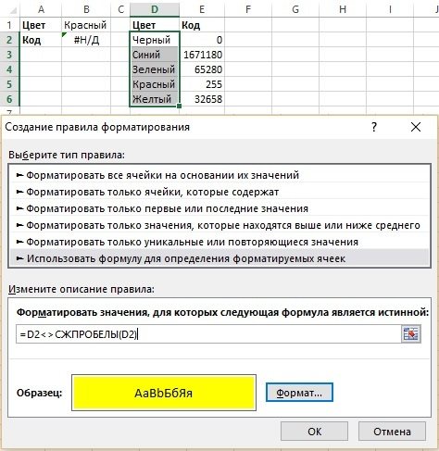Open help via question mark button
The width and height of the screenshot is (439, 451).
374,127
